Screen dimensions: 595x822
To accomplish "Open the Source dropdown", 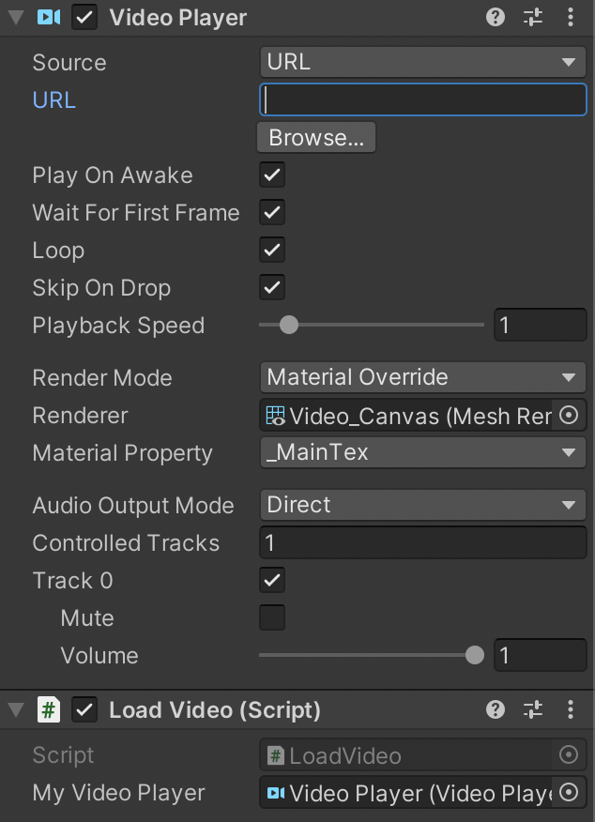I will click(422, 62).
